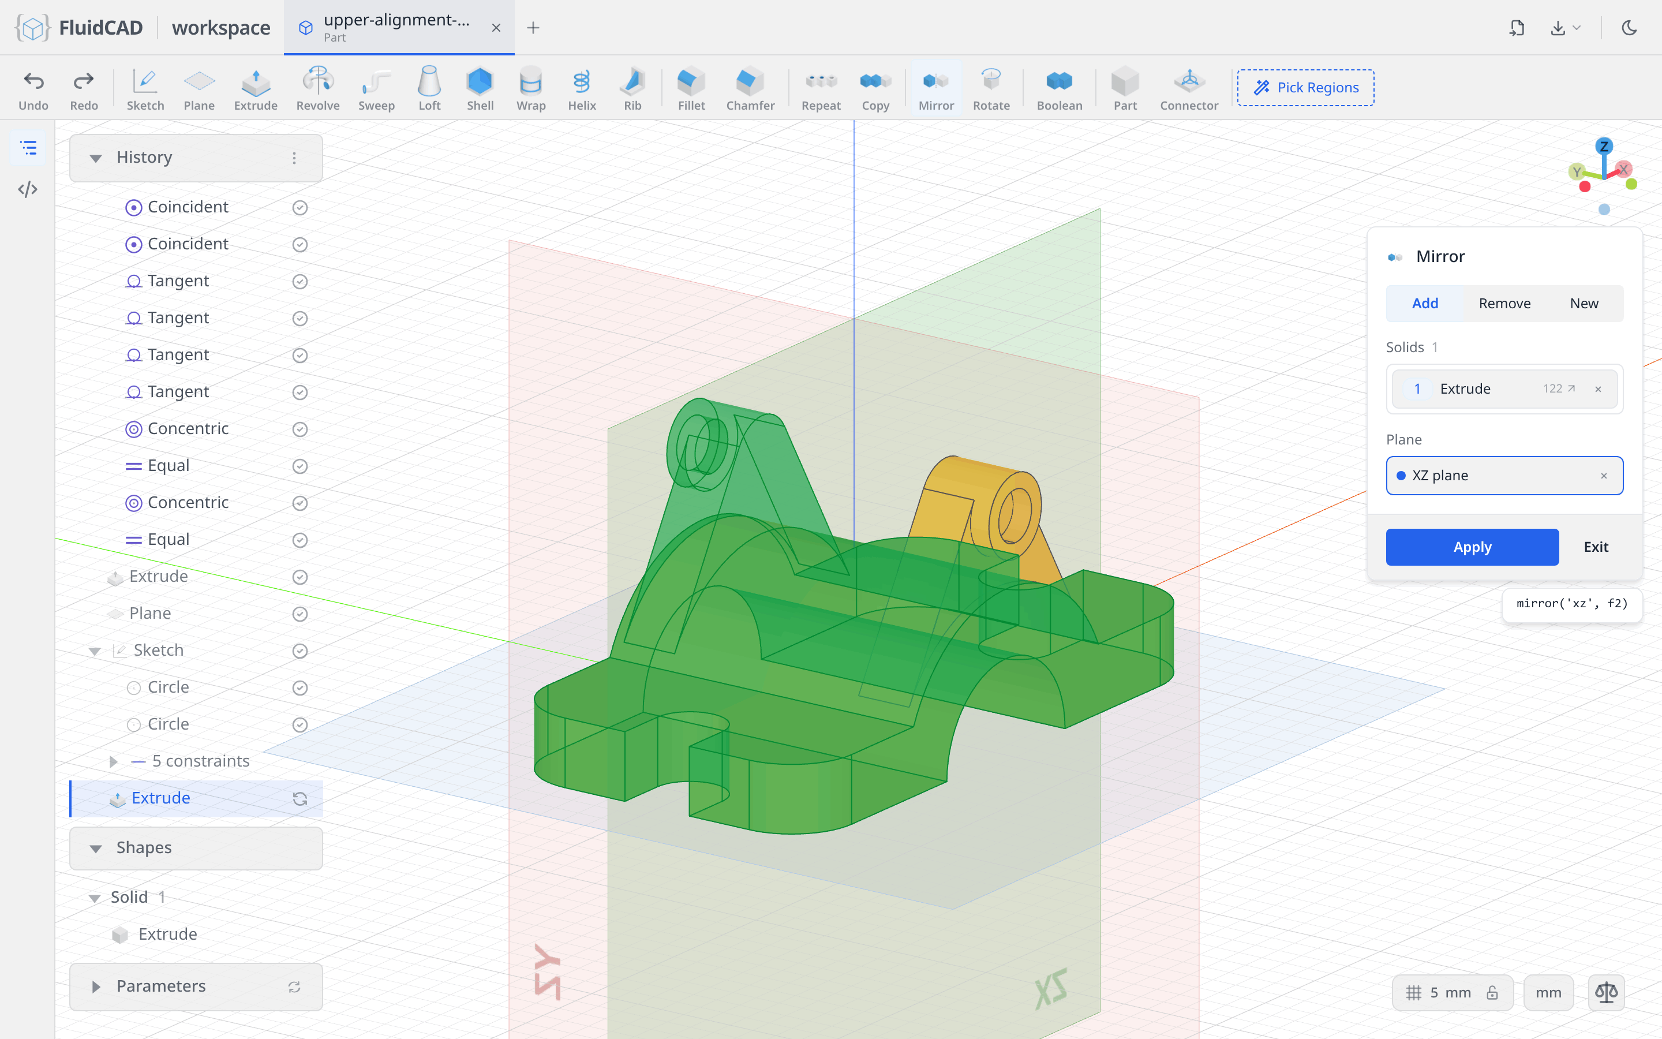This screenshot has width=1662, height=1039.
Task: Open the code view sidebar icon
Action: tap(28, 189)
